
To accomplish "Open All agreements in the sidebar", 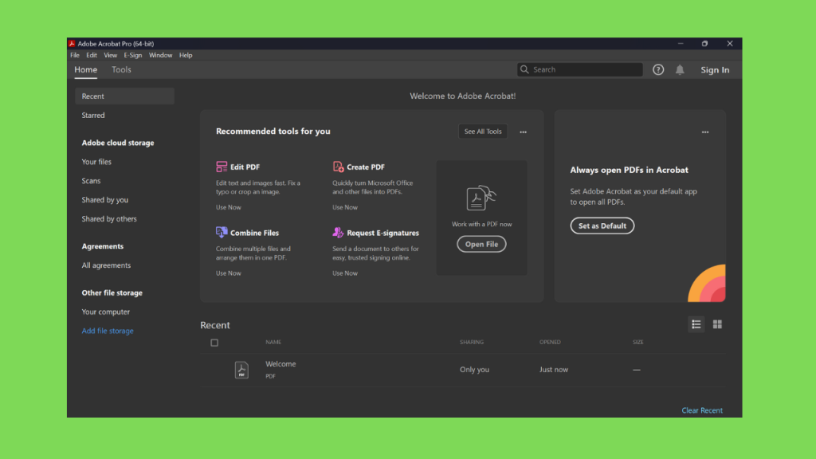I will click(106, 265).
